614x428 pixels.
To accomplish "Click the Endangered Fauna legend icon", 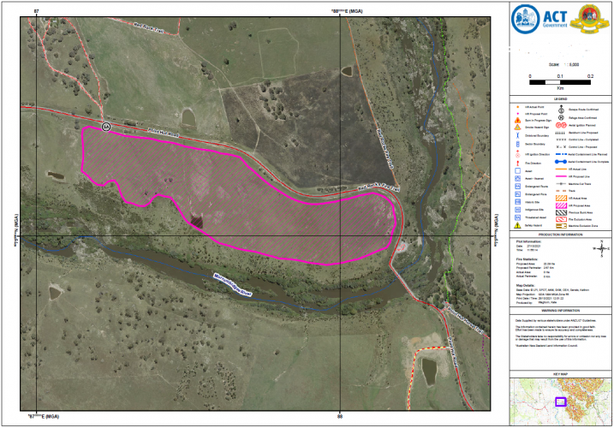I will [517, 187].
